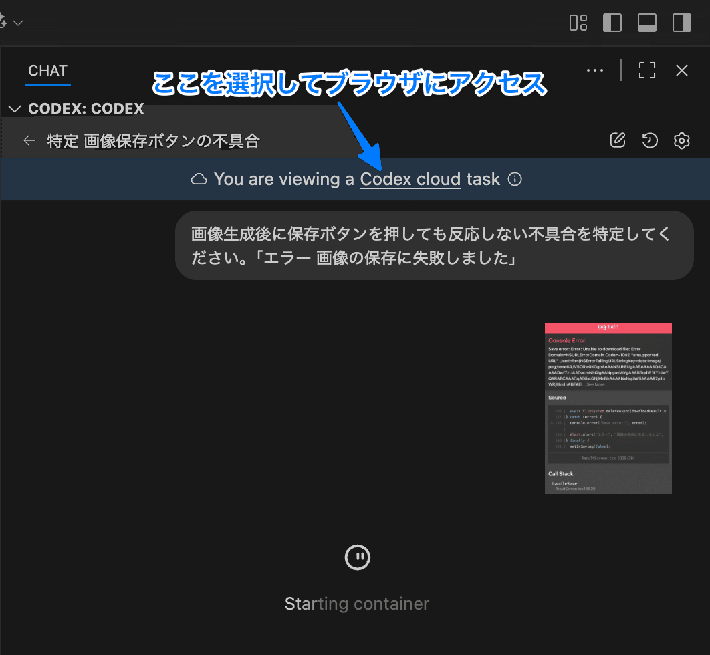
Task: Toggle the secondary side bar
Action: [681, 23]
